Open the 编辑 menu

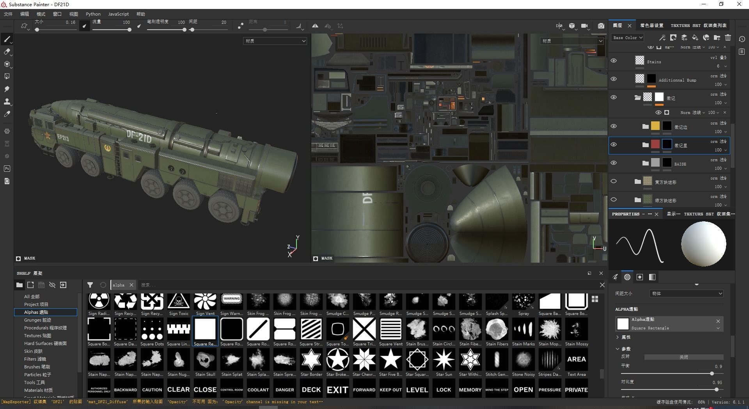coord(25,14)
